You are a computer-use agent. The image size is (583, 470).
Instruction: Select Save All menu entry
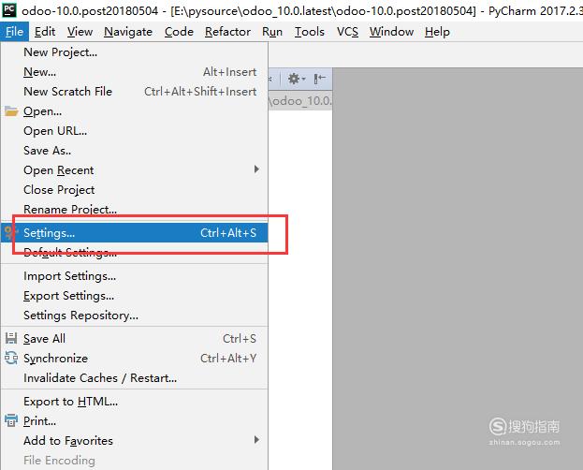134,339
